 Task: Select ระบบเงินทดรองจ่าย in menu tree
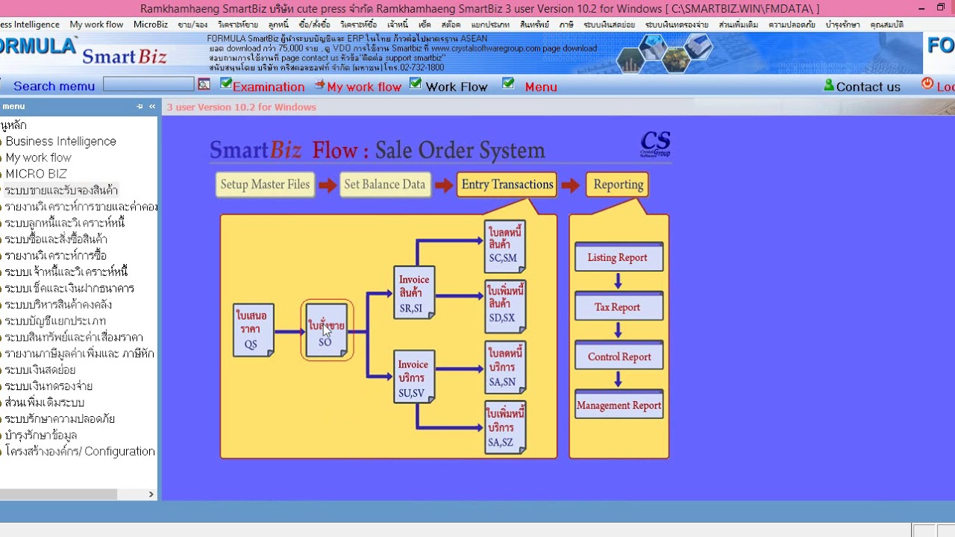48,386
